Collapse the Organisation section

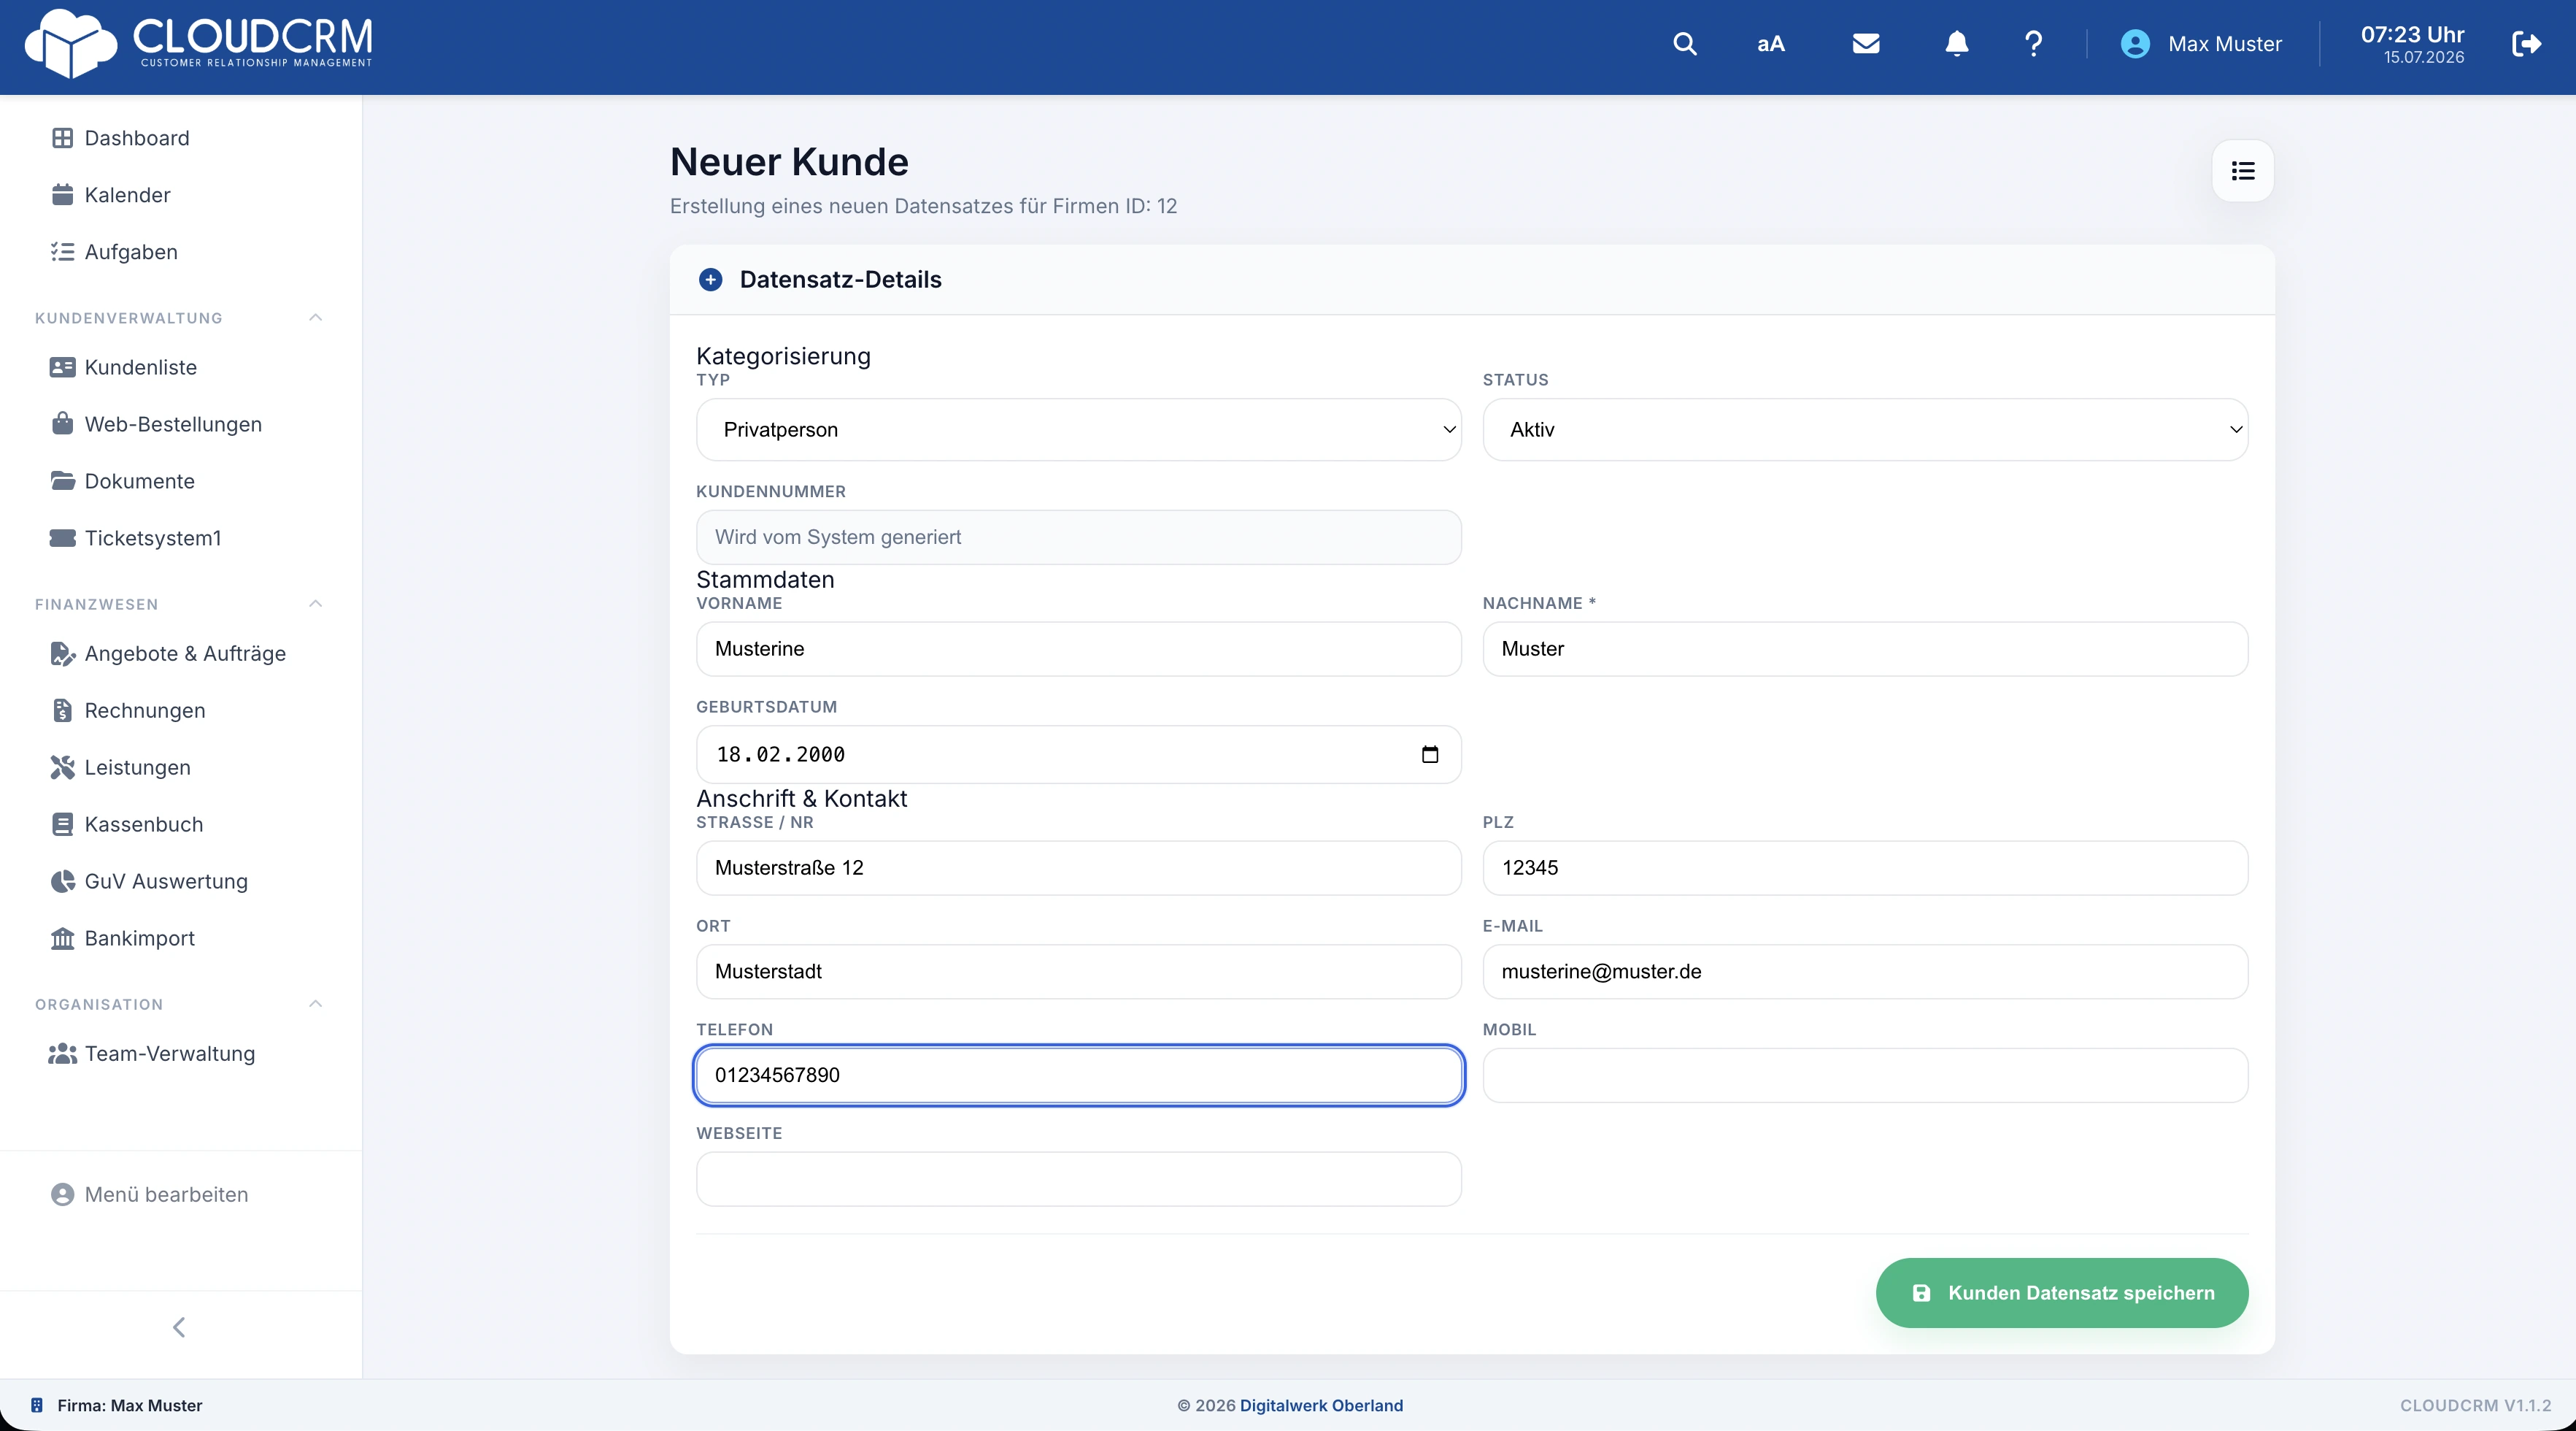[315, 1004]
